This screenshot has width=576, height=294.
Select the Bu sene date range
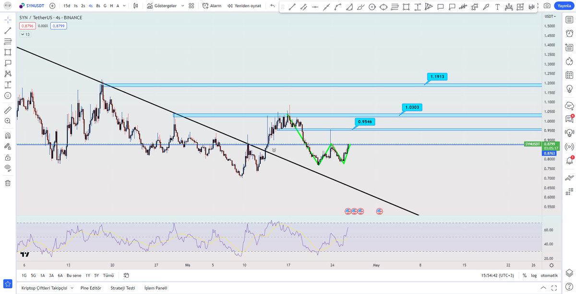point(73,275)
